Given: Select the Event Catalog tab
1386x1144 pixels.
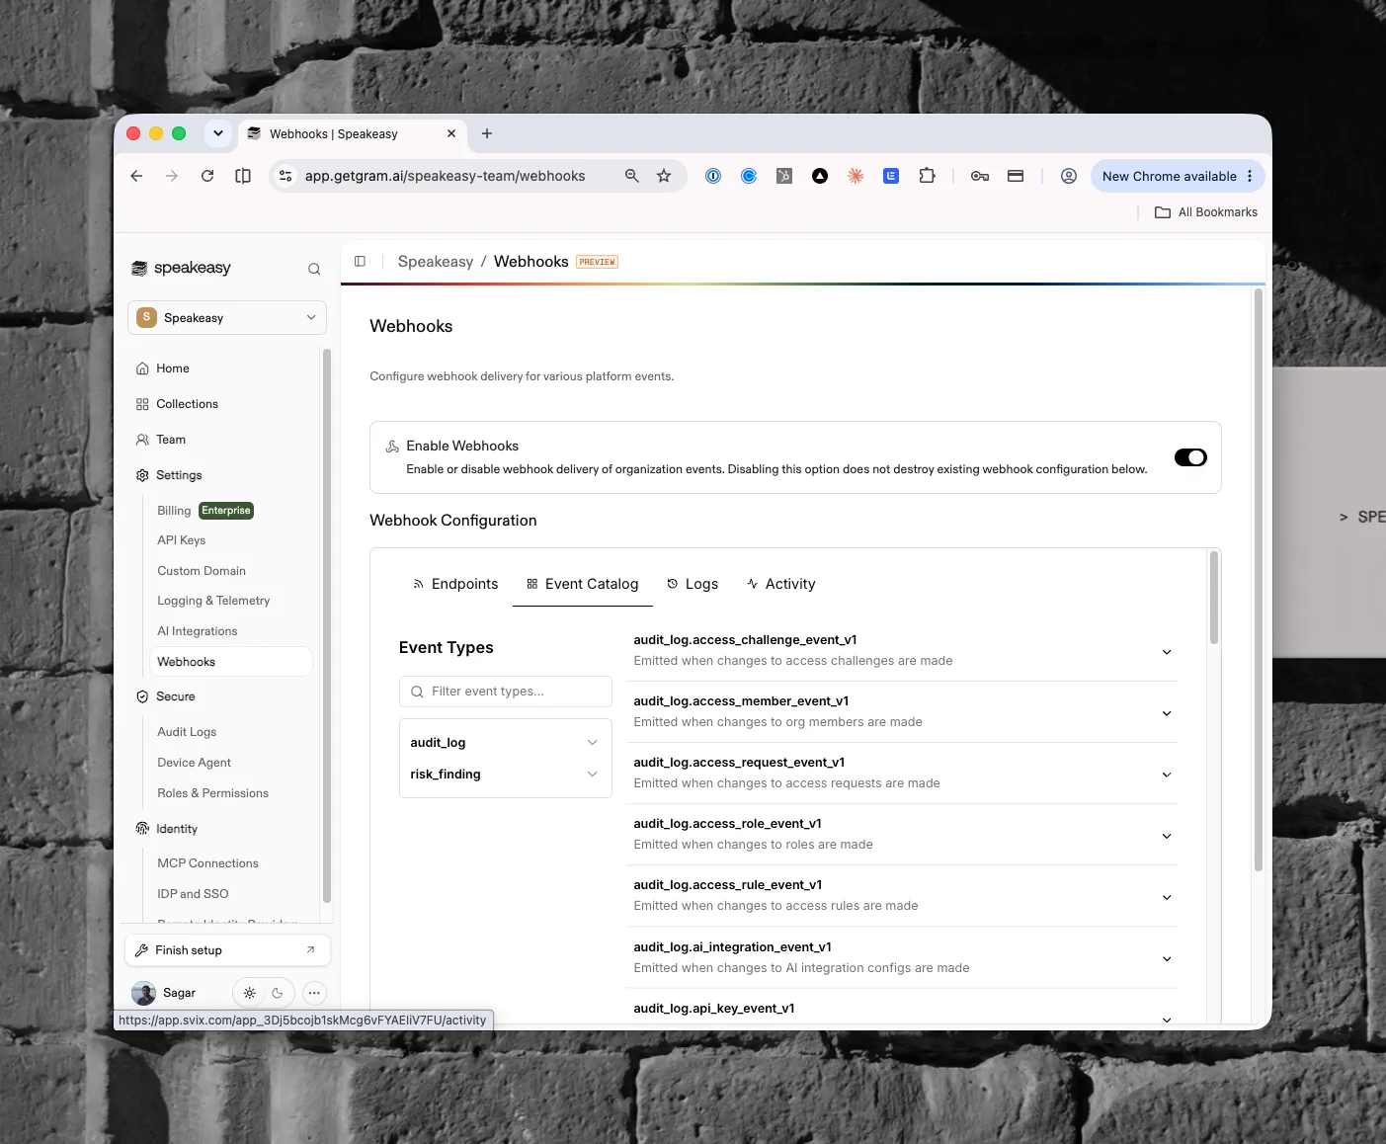Looking at the screenshot, I should coord(582,584).
